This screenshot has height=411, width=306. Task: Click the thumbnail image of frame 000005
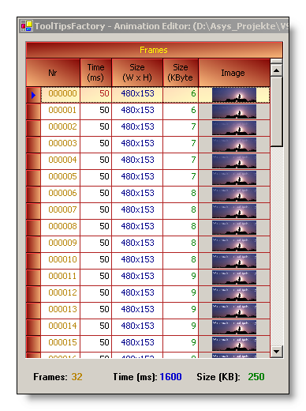click(x=234, y=178)
